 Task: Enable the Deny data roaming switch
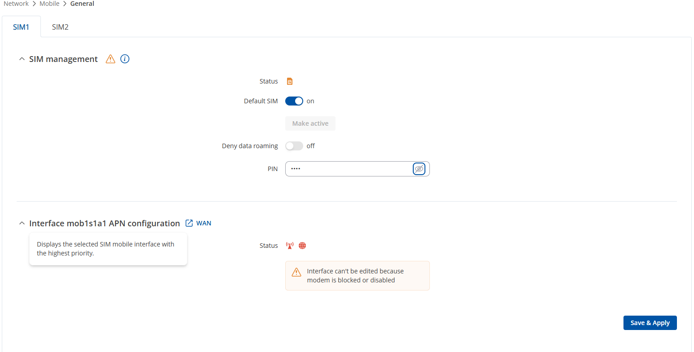(x=294, y=146)
